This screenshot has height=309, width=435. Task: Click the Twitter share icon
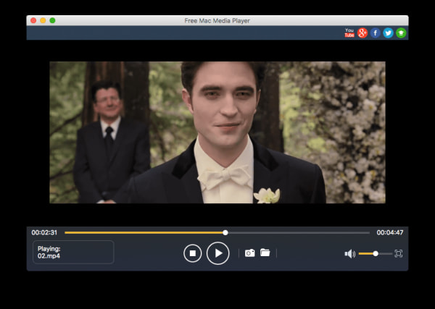coord(388,33)
